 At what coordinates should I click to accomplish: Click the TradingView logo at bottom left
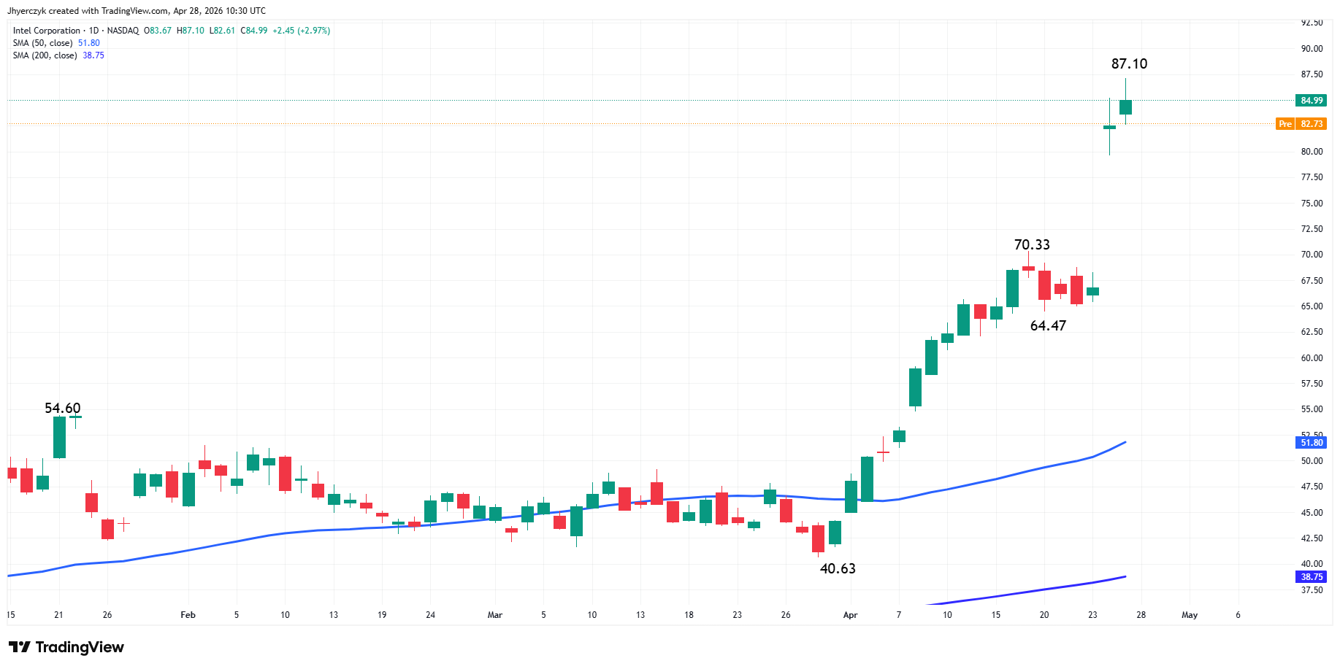(66, 647)
